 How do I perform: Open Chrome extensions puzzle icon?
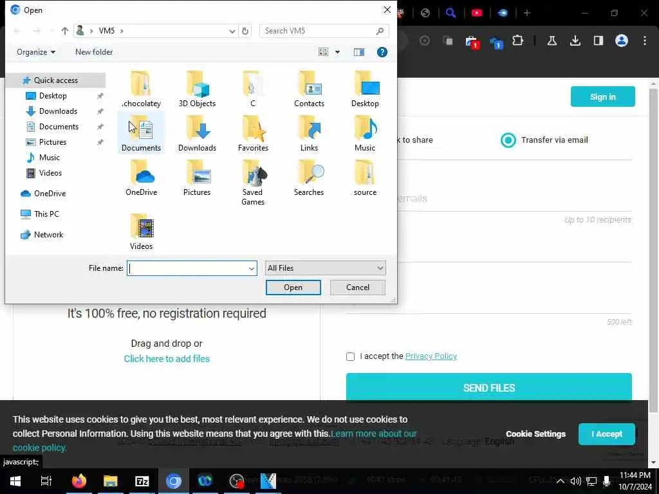pyautogui.click(x=518, y=41)
